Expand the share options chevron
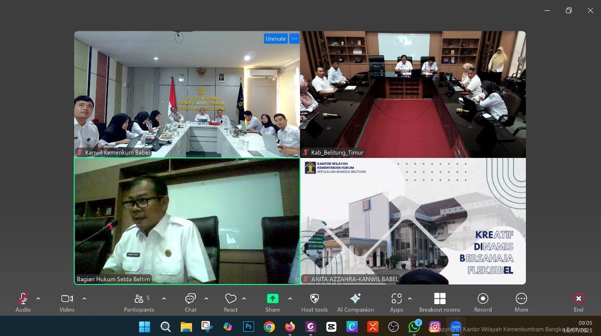The image size is (601, 336). (x=290, y=299)
